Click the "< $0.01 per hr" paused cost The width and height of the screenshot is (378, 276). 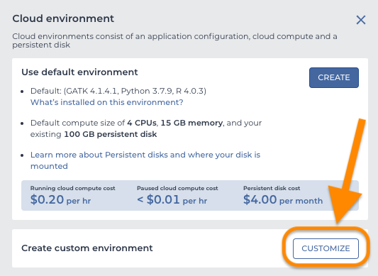[172, 200]
